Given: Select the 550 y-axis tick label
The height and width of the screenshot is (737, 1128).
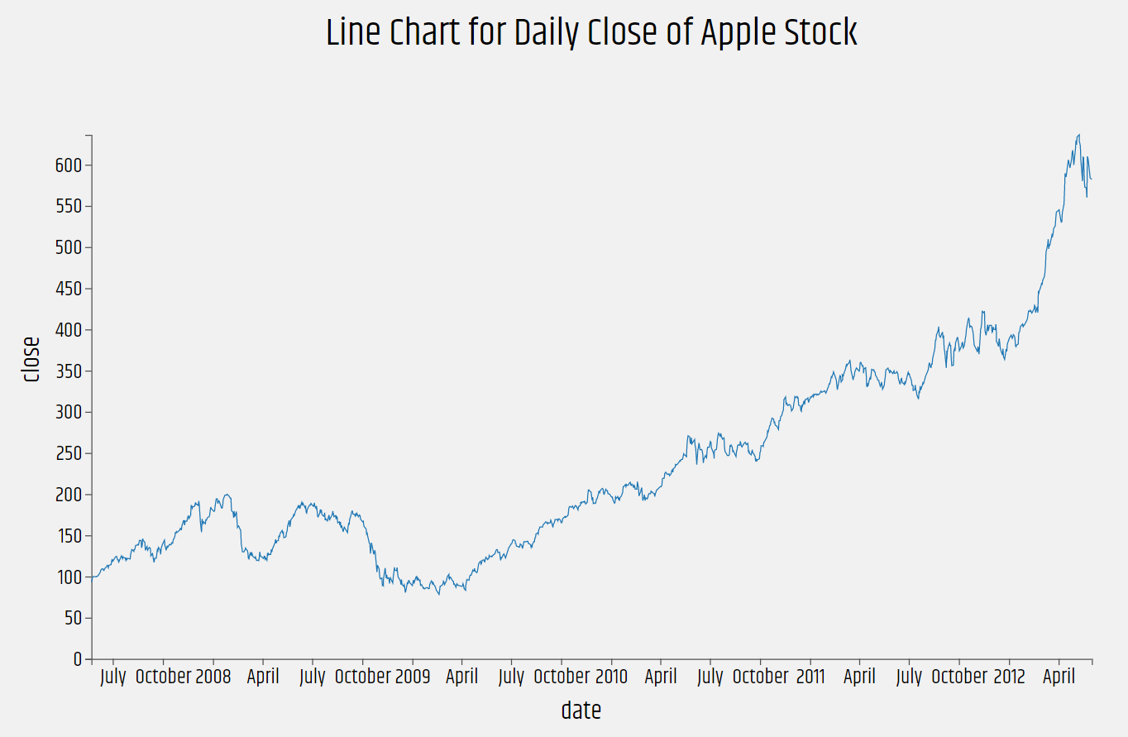Looking at the screenshot, I should click(x=69, y=206).
